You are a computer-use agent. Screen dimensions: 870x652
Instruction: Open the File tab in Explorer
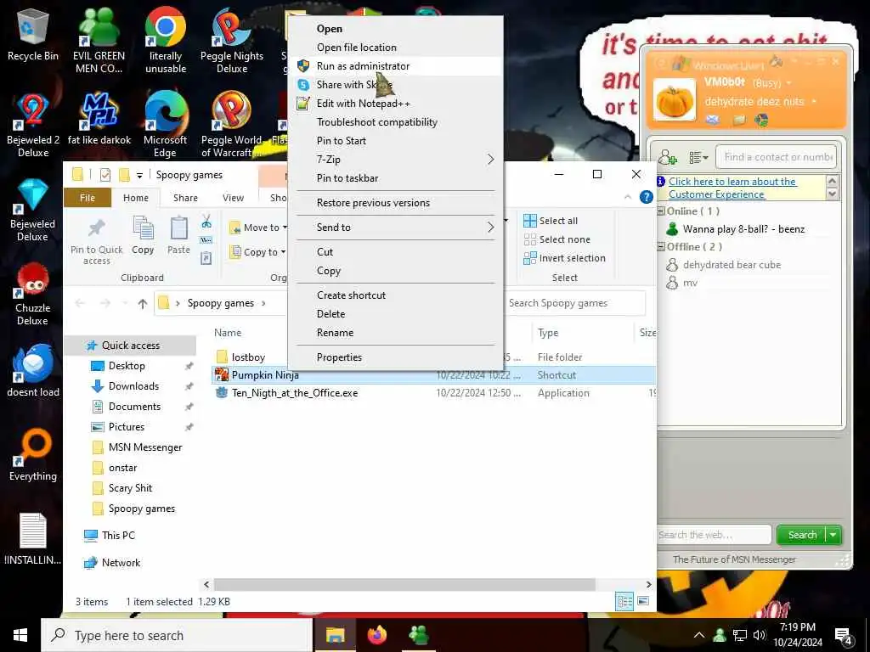(88, 197)
